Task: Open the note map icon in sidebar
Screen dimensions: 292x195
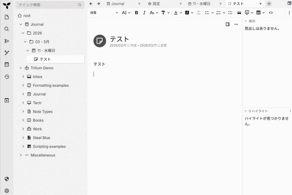Action: (x=7, y=53)
